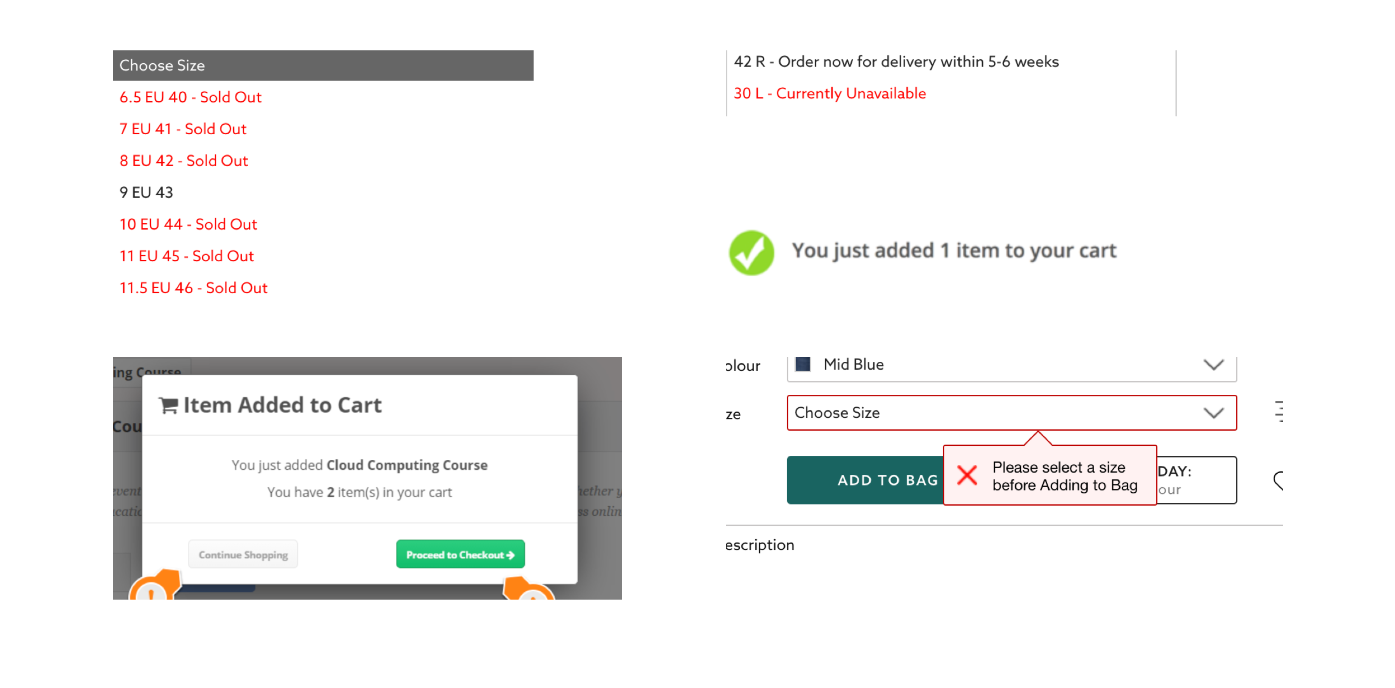
Task: Pick the 30 L Currently Unavailable option
Action: click(x=830, y=93)
